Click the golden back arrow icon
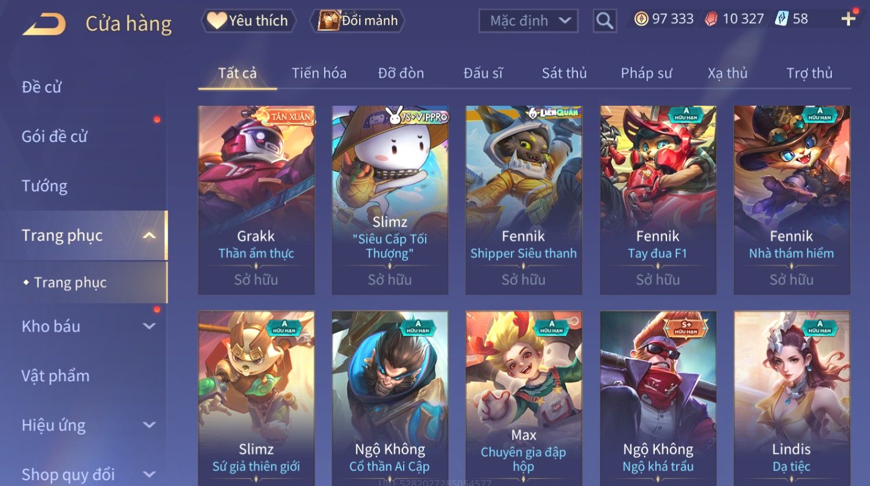Image resolution: width=870 pixels, height=486 pixels. [x=44, y=25]
